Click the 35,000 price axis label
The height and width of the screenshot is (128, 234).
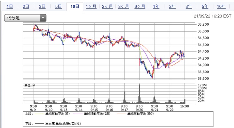click(x=203, y=31)
